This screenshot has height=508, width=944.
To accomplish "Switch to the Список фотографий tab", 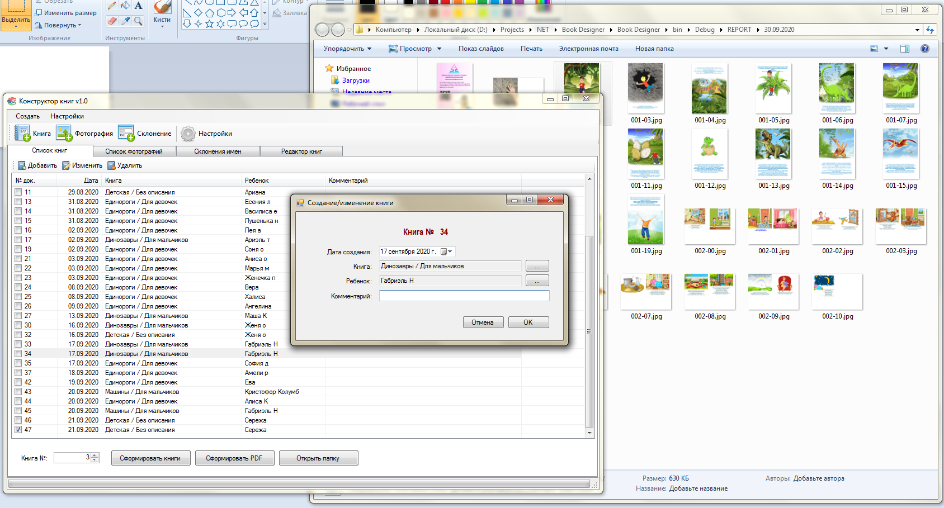I will 134,151.
